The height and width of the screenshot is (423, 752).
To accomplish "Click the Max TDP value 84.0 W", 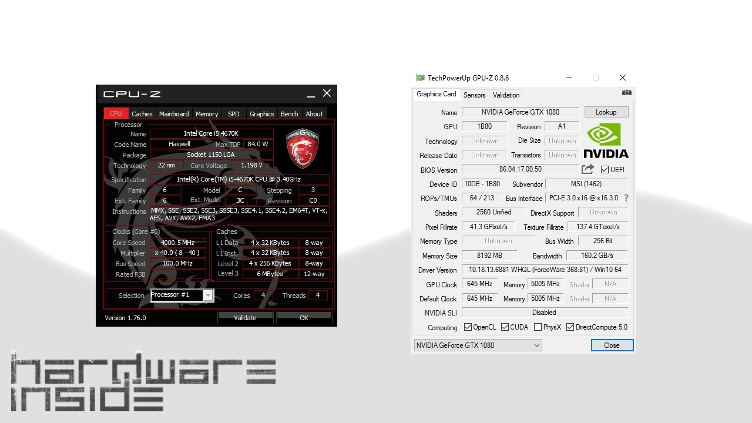I will pos(258,144).
